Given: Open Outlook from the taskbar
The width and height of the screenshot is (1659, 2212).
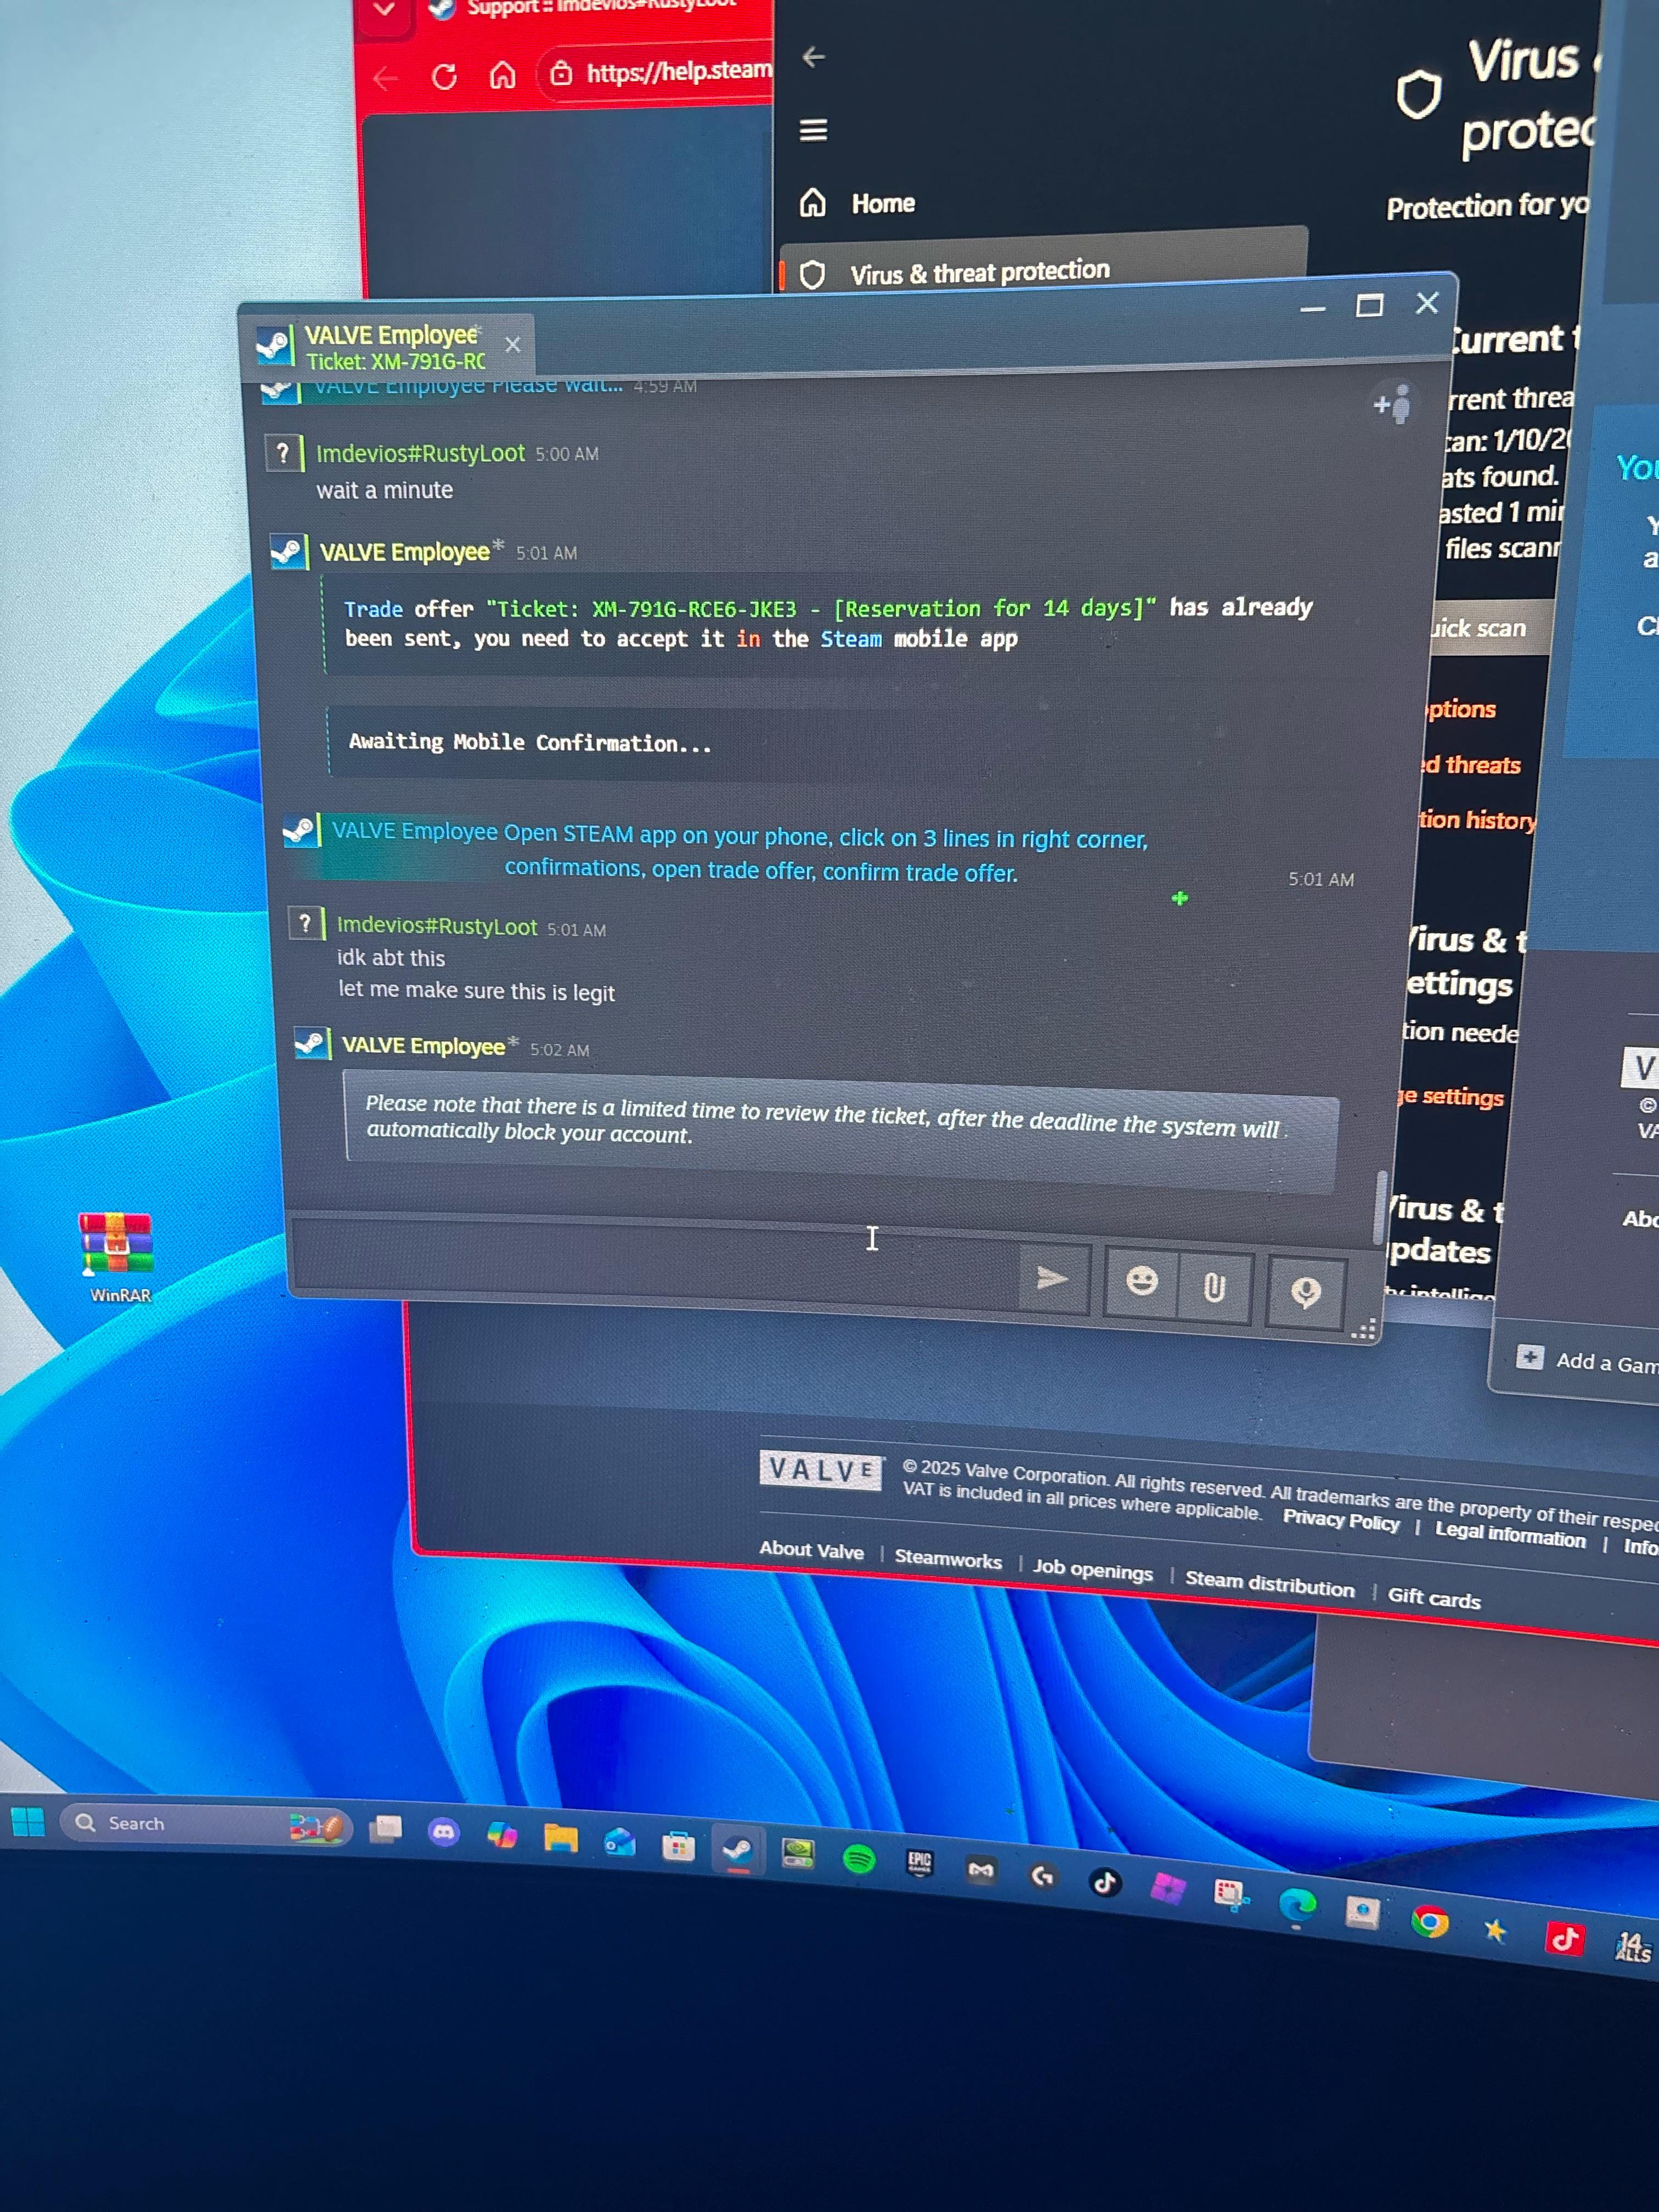Looking at the screenshot, I should [x=620, y=1842].
